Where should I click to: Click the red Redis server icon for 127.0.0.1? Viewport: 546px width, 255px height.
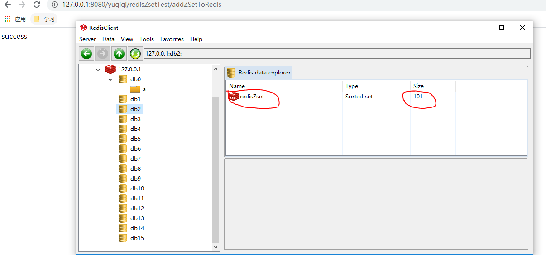click(x=110, y=69)
